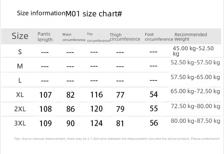Click the foot circumference value 56
The width and height of the screenshot is (224, 154).
pyautogui.click(x=154, y=123)
